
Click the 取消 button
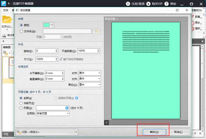(178, 132)
